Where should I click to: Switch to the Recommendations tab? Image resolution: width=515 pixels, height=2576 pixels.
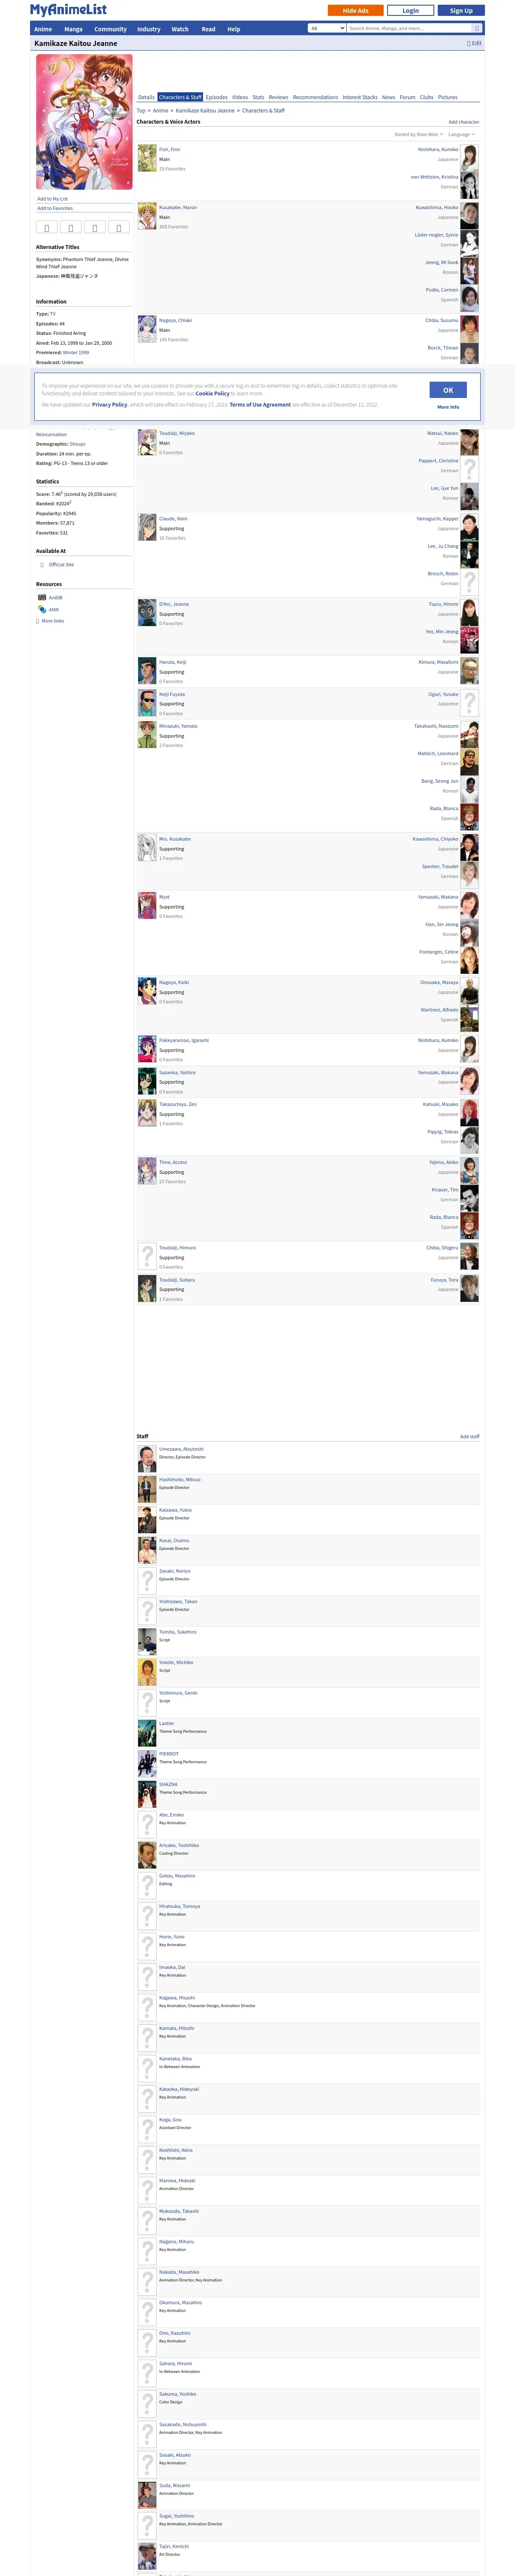point(315,97)
